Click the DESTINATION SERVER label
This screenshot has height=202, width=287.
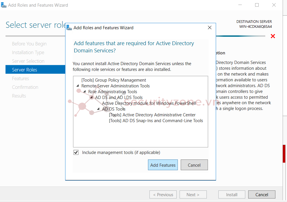coord(254,22)
